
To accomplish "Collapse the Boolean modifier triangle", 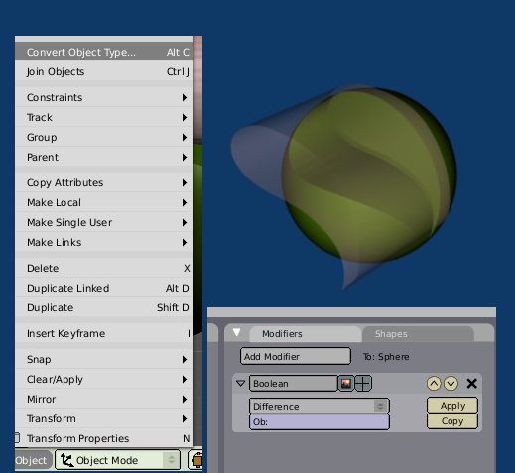I will point(240,384).
